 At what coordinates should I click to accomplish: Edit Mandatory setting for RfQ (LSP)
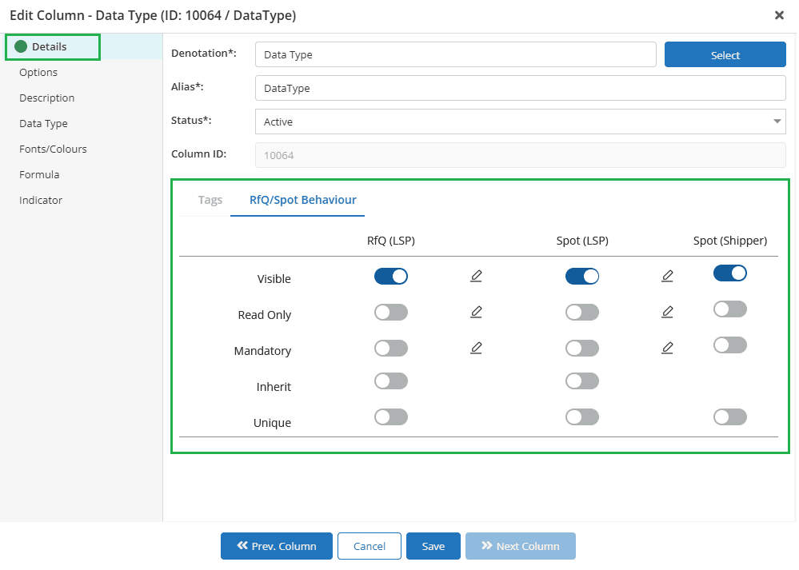pos(476,348)
